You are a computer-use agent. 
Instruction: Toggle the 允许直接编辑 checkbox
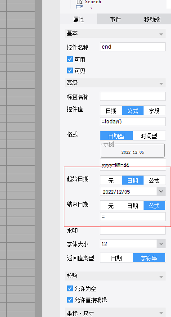pos(70,299)
